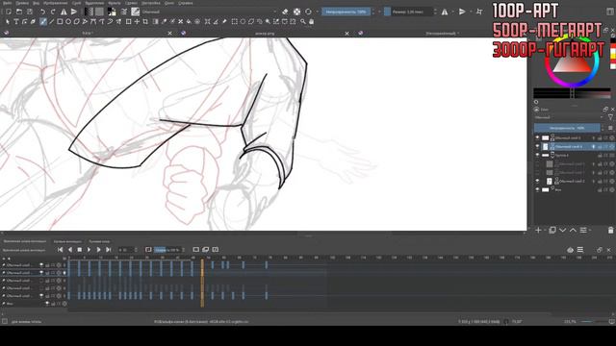Toggle visibility of the bottom background layer
The image size is (616, 346).
click(x=537, y=189)
